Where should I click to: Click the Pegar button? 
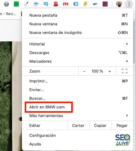[x=122, y=125]
